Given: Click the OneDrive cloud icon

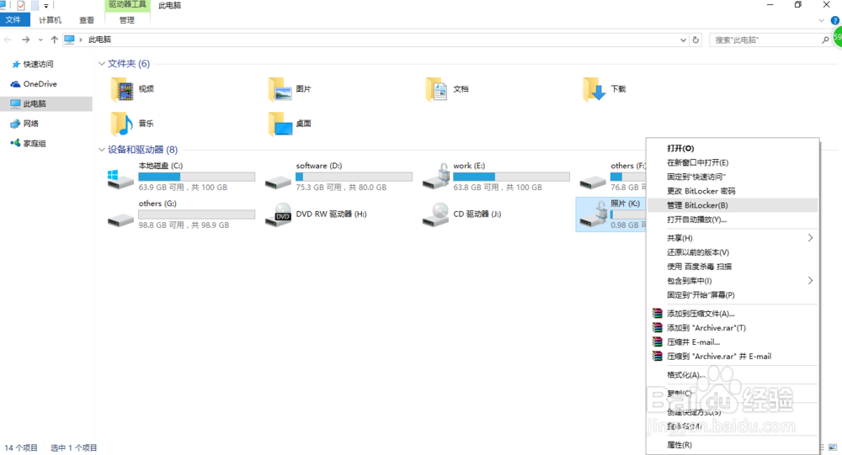Looking at the screenshot, I should (15, 84).
